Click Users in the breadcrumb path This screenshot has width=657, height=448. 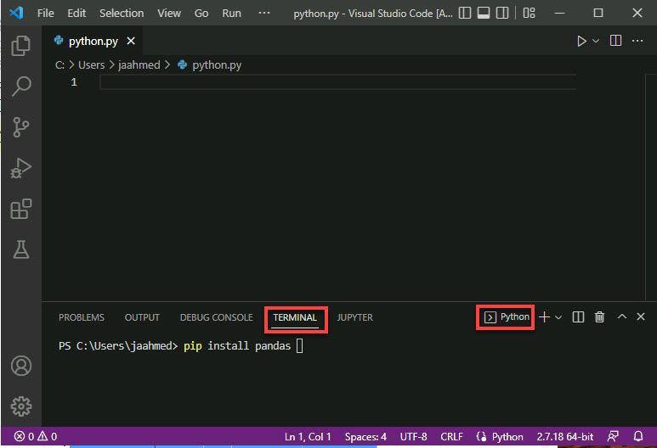pyautogui.click(x=91, y=65)
